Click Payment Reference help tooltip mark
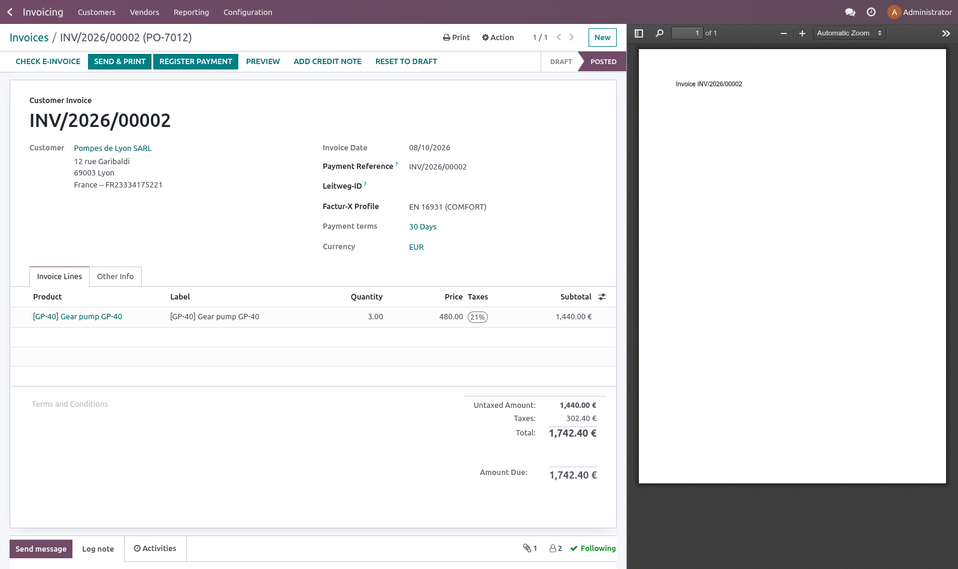958x569 pixels. 396,164
